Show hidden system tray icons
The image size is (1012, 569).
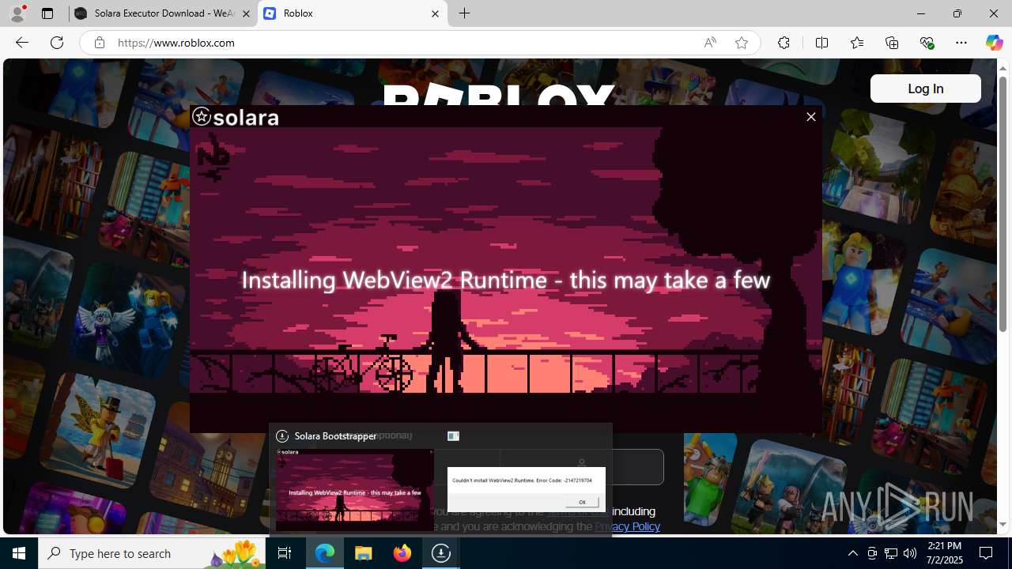pyautogui.click(x=852, y=553)
